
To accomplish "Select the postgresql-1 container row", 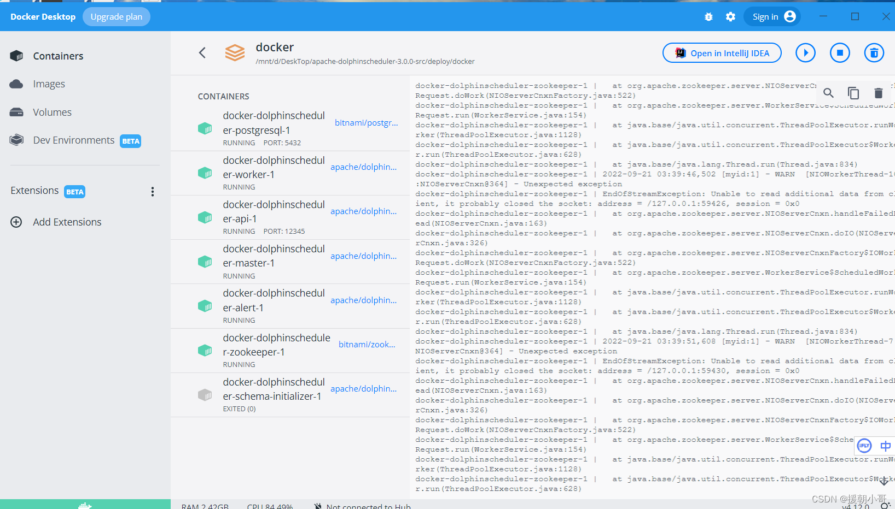I will (x=290, y=128).
